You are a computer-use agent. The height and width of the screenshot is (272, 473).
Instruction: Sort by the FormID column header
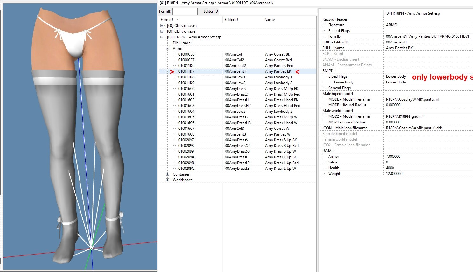click(191, 20)
